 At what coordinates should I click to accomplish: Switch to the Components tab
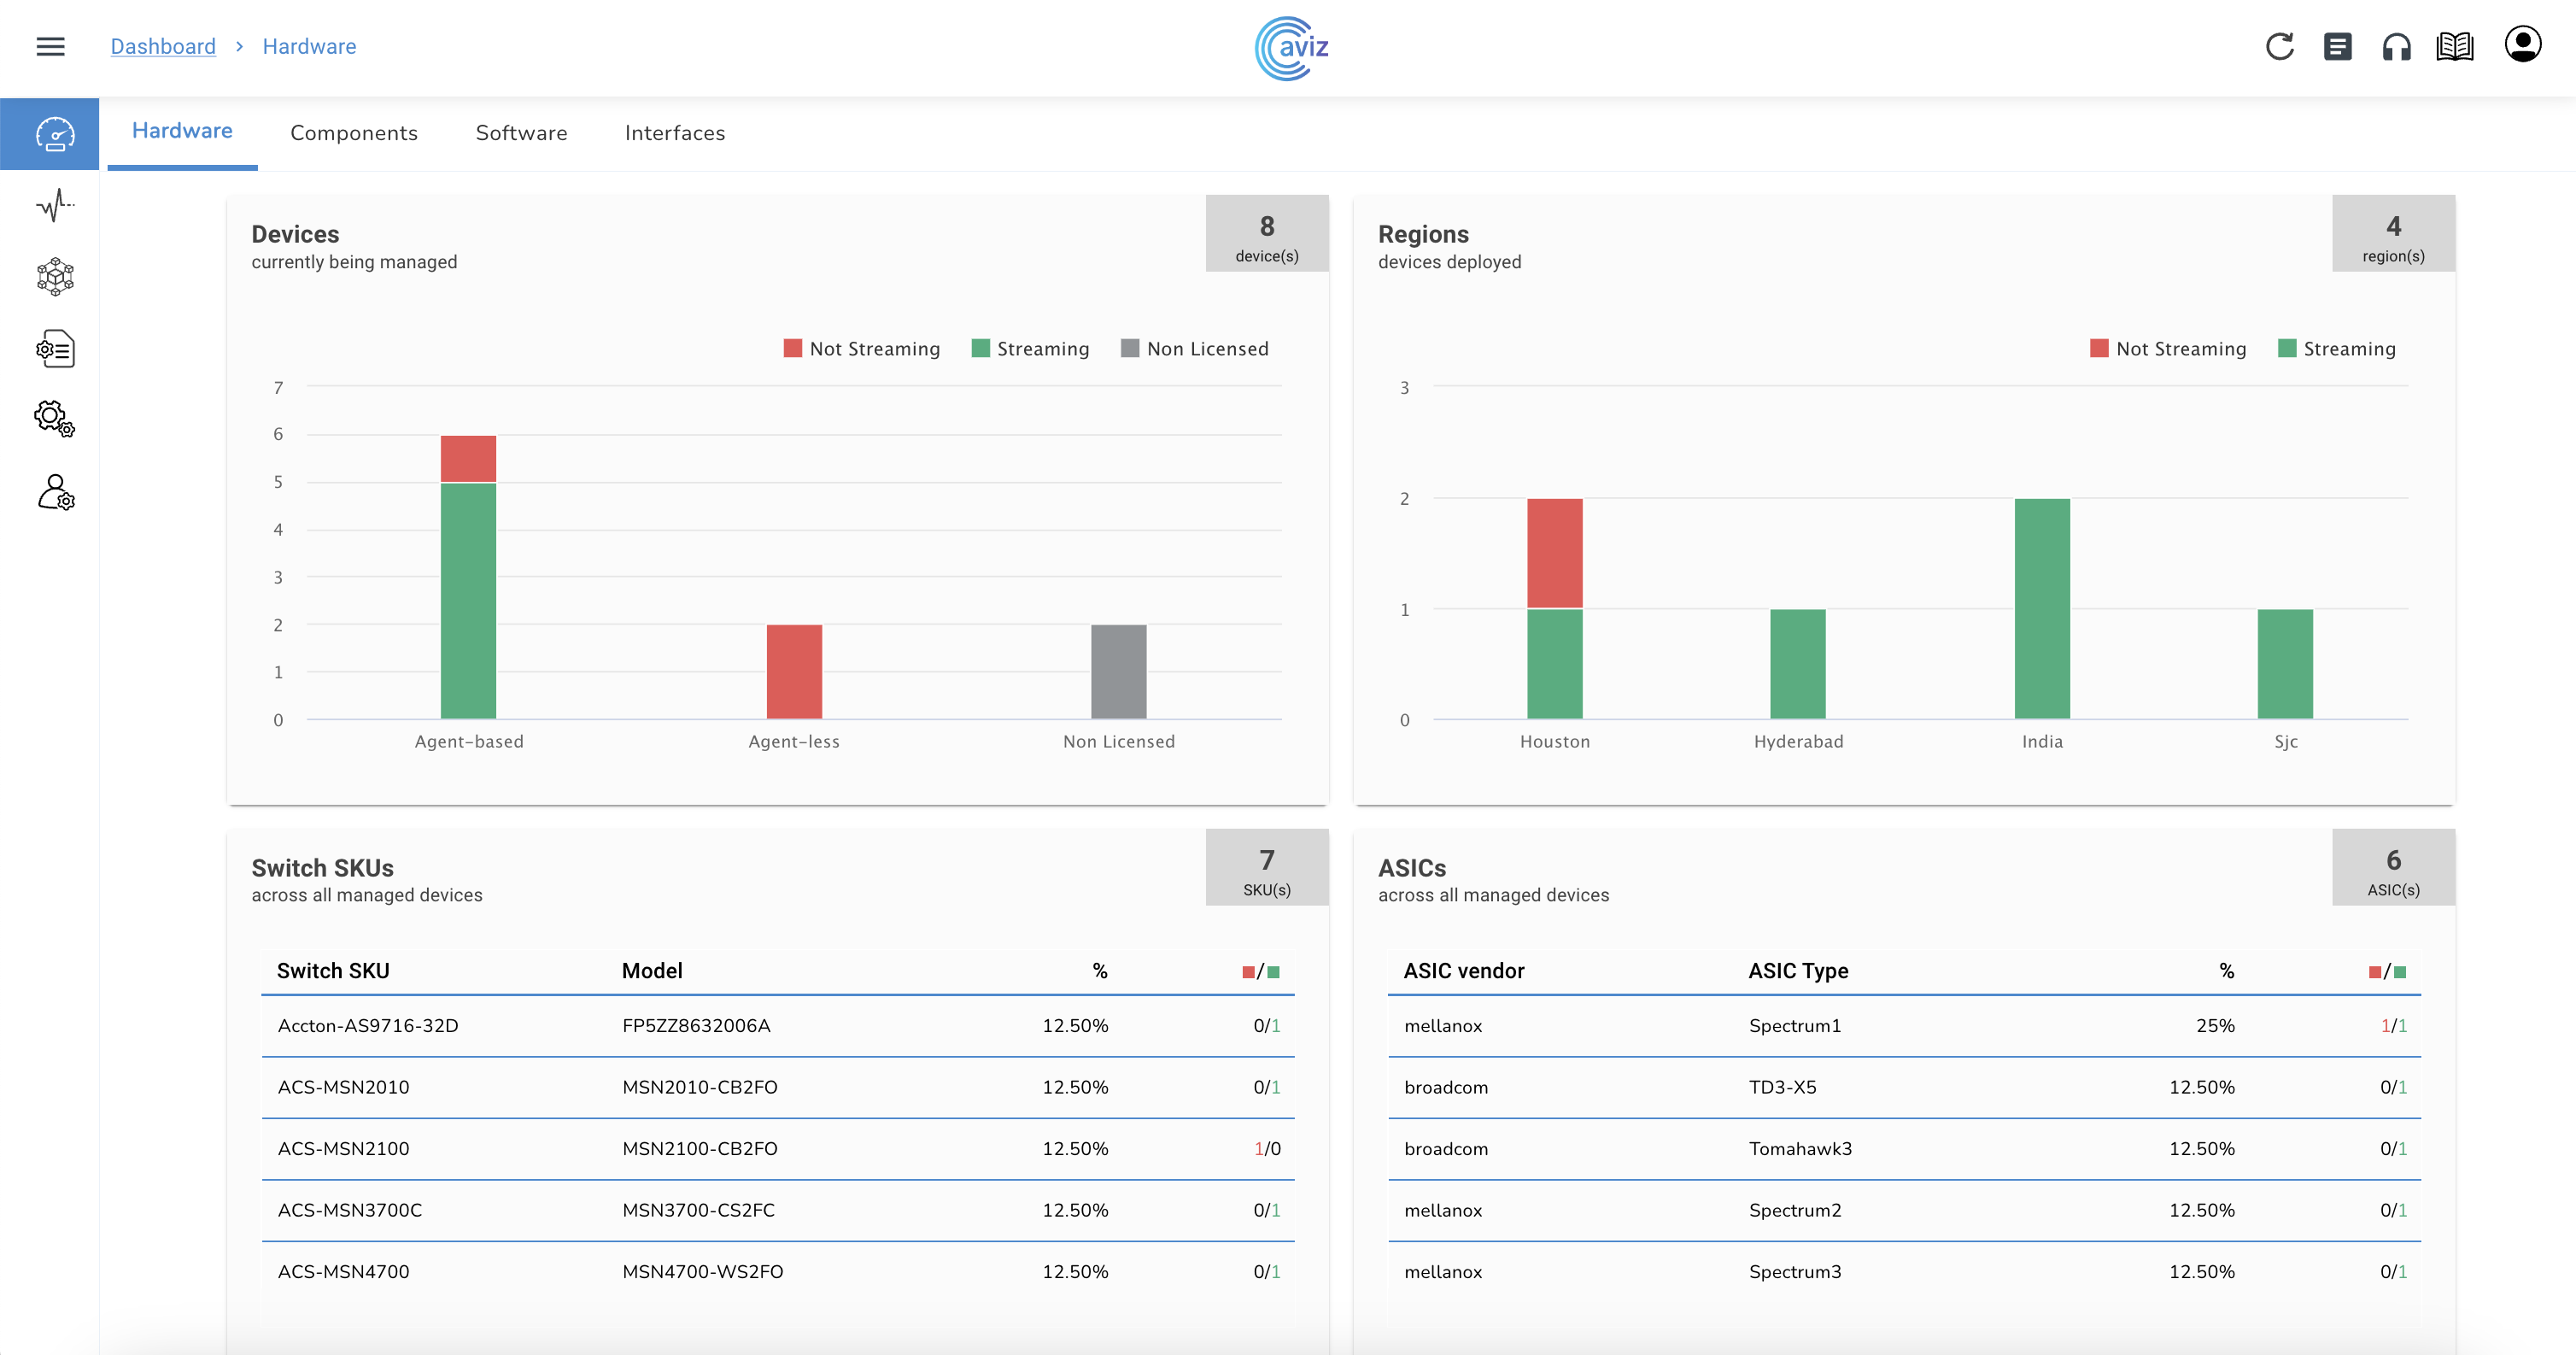(353, 133)
